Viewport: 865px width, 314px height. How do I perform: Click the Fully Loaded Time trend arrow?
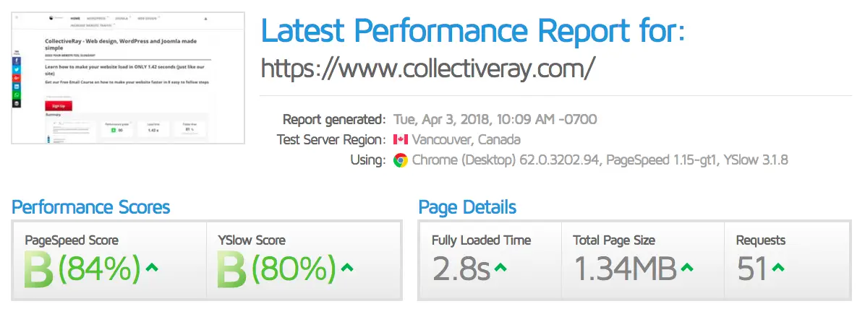point(500,269)
